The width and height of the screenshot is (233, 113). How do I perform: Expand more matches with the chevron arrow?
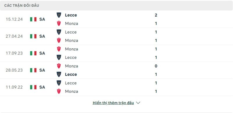138,103
